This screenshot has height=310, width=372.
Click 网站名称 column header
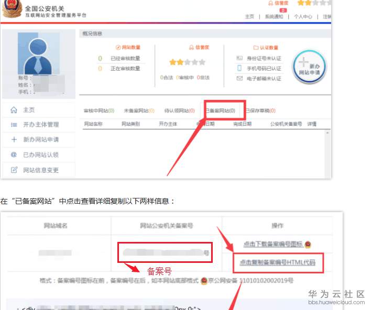coord(93,124)
